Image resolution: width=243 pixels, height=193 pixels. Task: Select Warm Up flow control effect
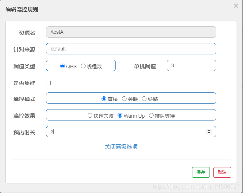click(120, 116)
